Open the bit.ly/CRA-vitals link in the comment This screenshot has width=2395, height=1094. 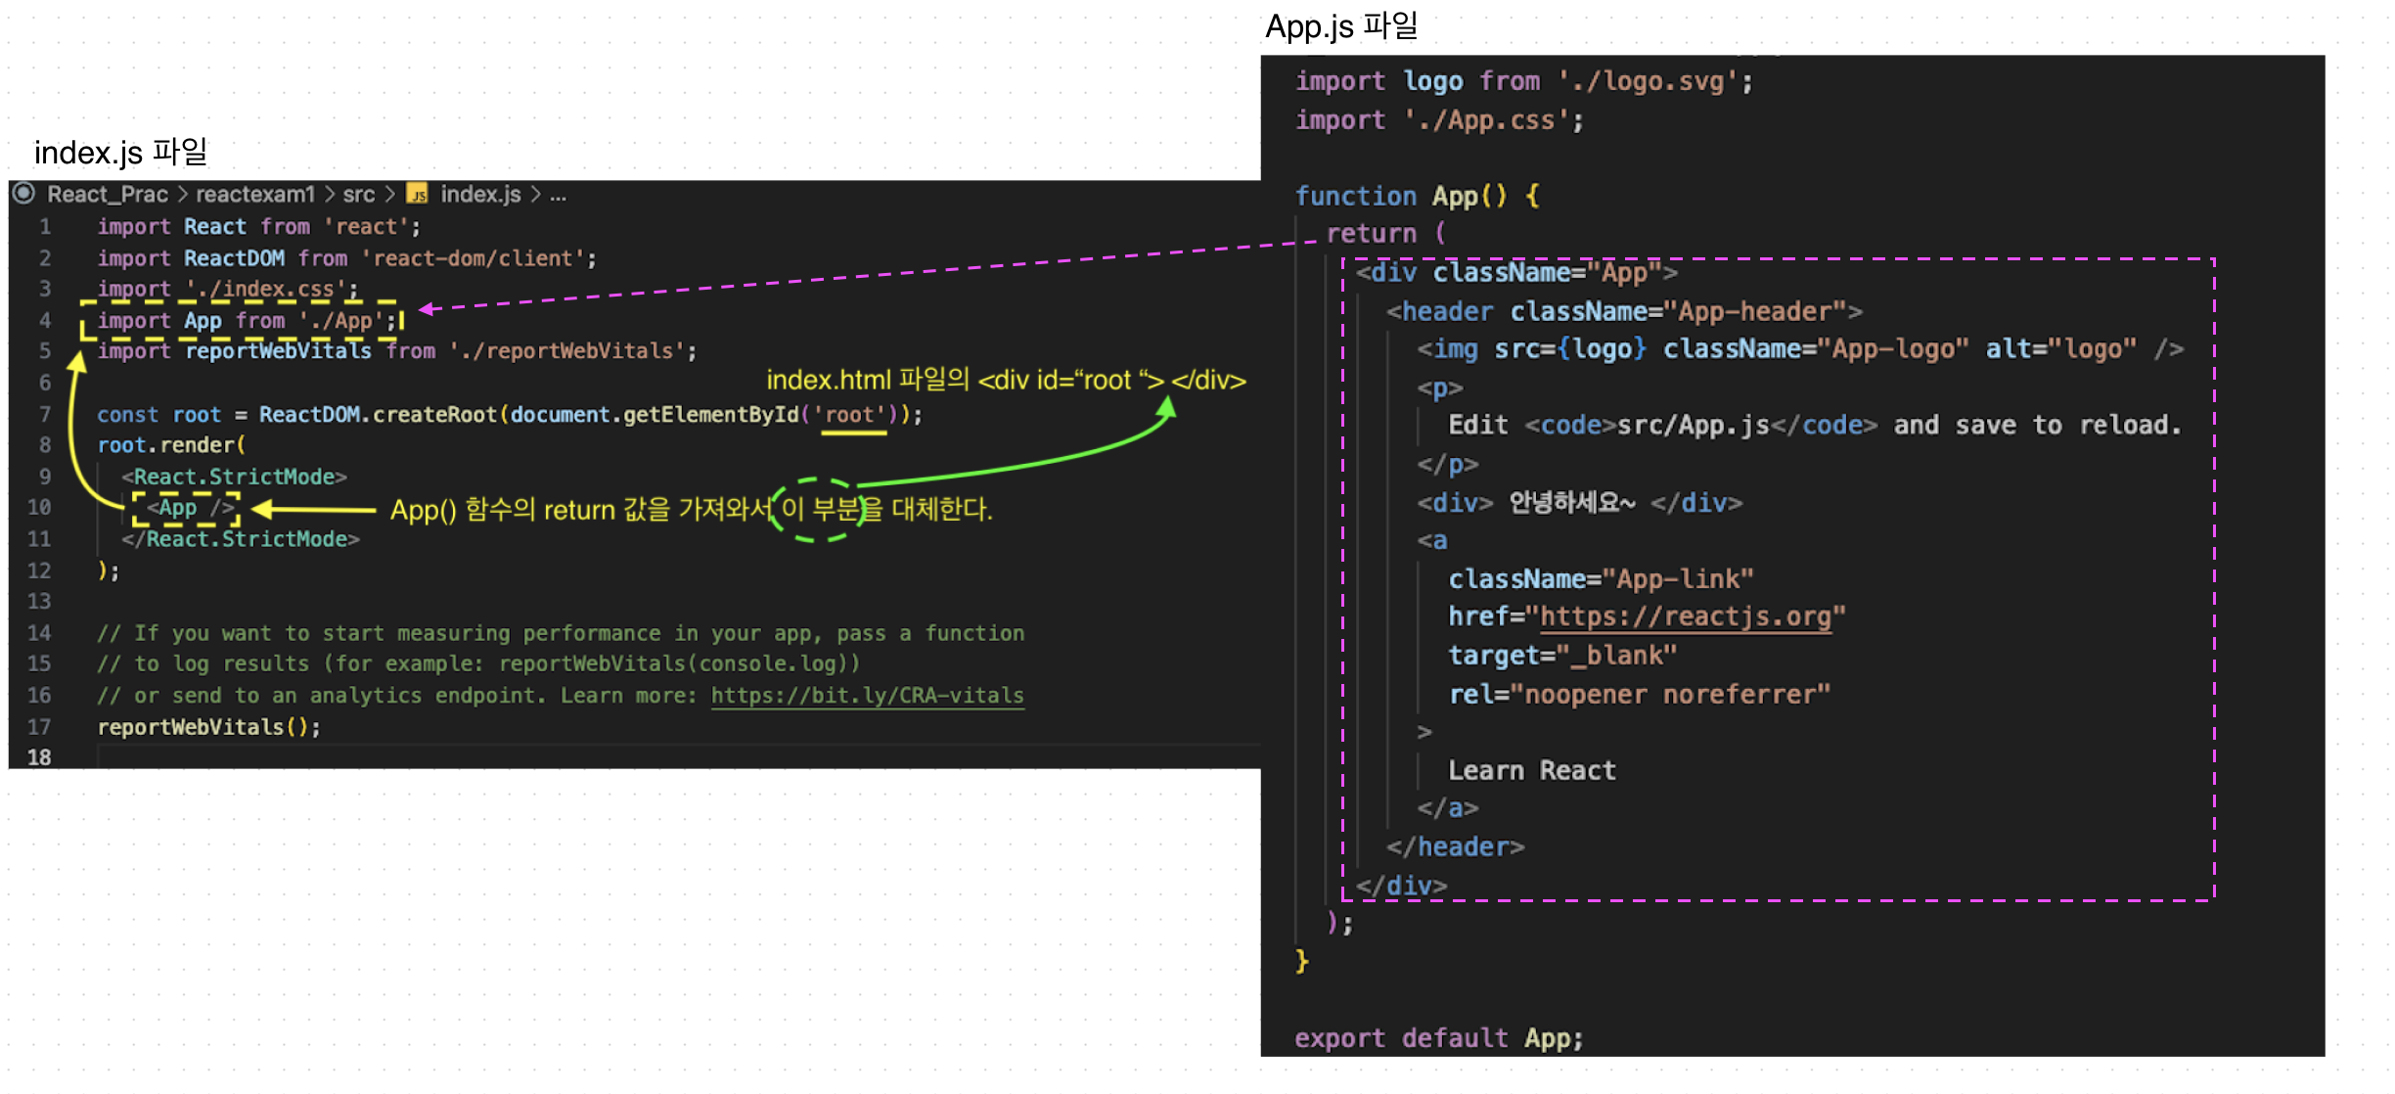(867, 696)
